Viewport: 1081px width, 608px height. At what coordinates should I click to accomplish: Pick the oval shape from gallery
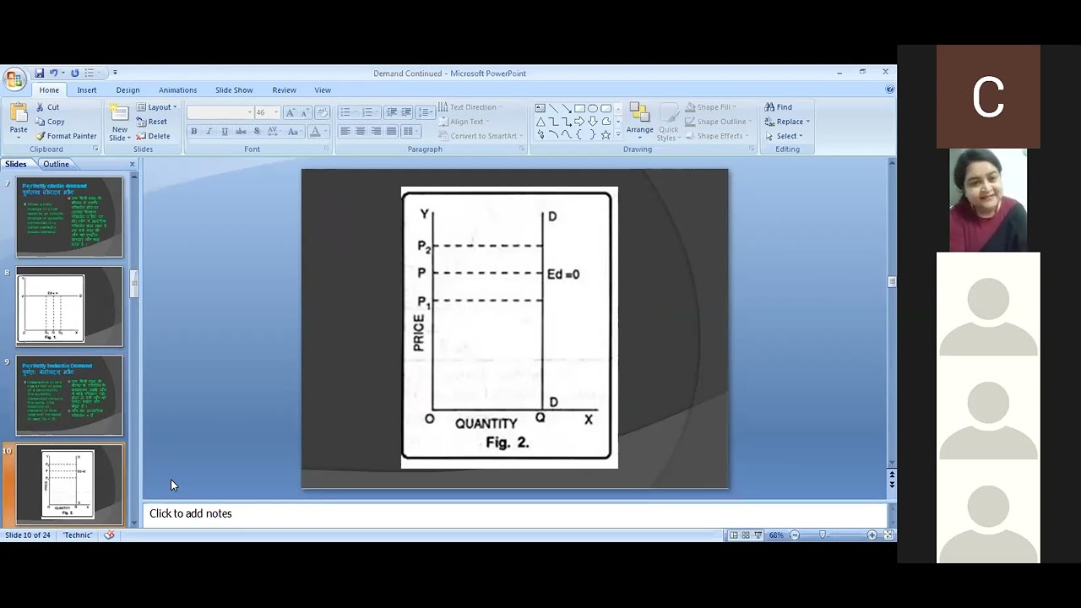click(593, 108)
